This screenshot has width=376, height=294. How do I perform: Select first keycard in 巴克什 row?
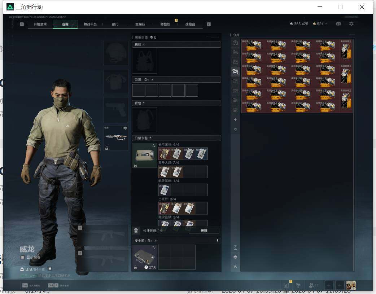point(164,208)
